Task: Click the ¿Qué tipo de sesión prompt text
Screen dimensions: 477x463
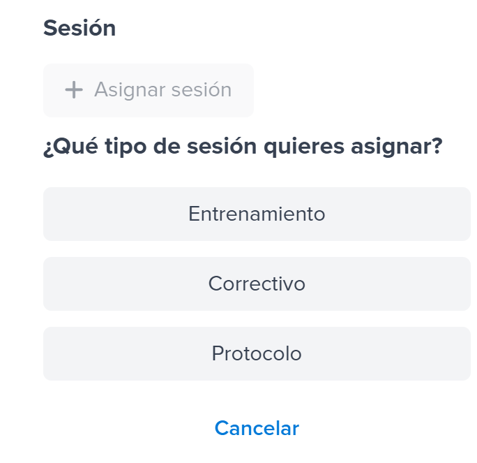Action: coord(243,147)
